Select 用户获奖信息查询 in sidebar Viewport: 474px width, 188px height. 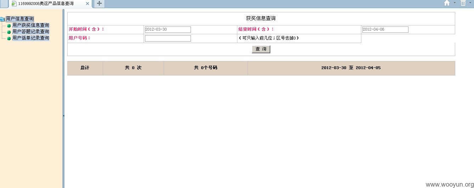coord(31,25)
